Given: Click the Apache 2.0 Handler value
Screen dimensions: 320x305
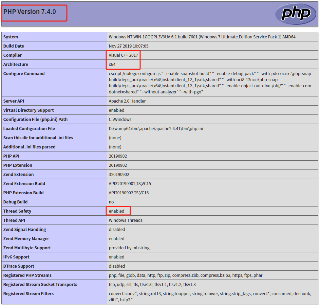Looking at the screenshot, I should [127, 101].
